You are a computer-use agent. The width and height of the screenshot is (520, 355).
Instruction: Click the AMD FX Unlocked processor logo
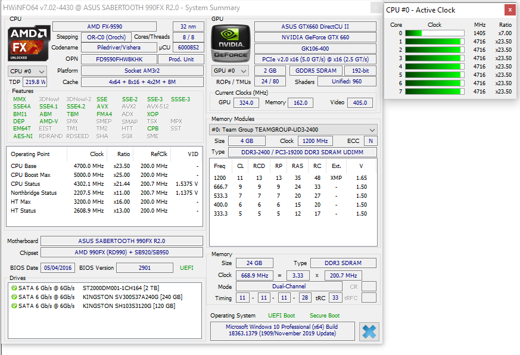pos(29,43)
